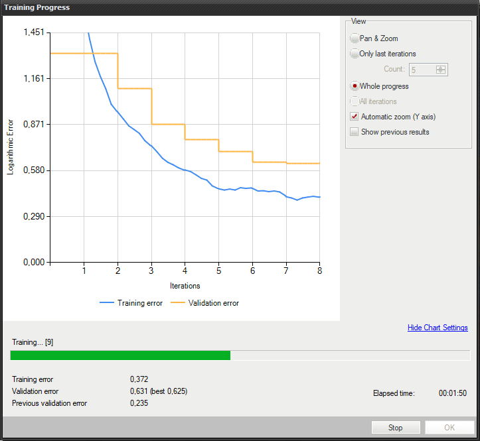Click the Hide Chart Settings link
The width and height of the screenshot is (480, 441).
click(437, 328)
